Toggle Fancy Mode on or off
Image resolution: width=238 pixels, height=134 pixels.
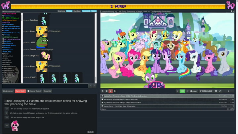(20, 91)
